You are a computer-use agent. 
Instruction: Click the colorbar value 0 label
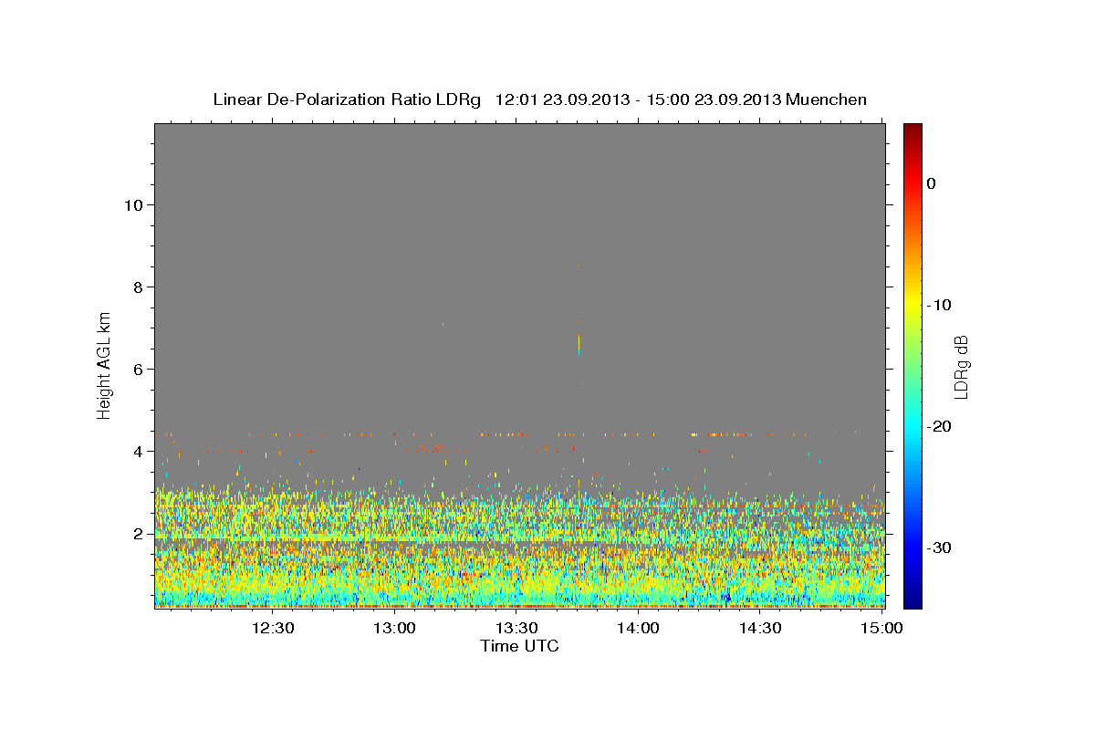tap(931, 183)
